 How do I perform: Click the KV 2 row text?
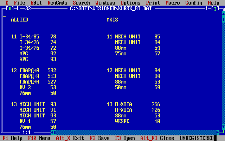(25, 87)
